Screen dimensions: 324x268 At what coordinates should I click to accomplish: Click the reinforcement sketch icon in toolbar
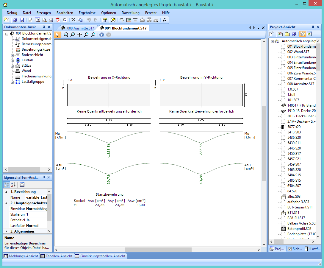(129, 20)
